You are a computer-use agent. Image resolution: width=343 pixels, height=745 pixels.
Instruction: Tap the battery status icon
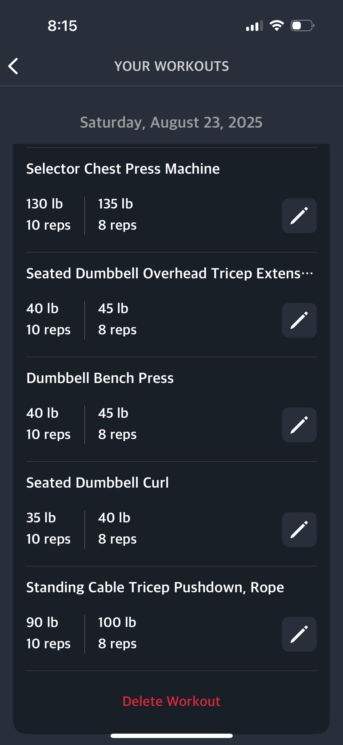(303, 26)
